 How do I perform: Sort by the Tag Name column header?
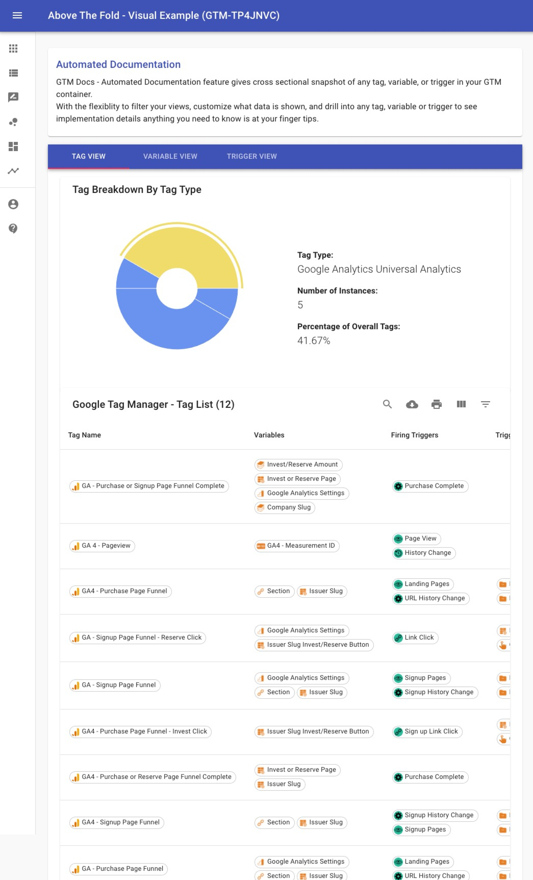[x=85, y=435]
